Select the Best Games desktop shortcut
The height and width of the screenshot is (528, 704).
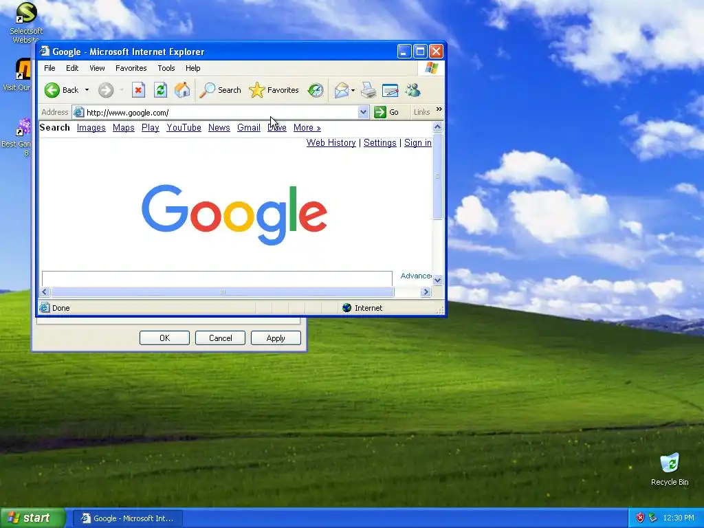coord(18,137)
